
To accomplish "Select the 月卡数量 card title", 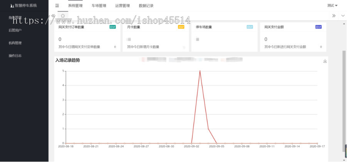I will tap(134, 27).
